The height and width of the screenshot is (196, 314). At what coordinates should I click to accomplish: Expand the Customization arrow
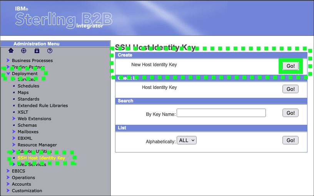pos(8,190)
